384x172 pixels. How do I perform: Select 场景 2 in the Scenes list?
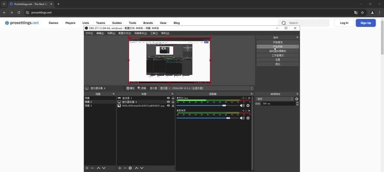(100, 102)
